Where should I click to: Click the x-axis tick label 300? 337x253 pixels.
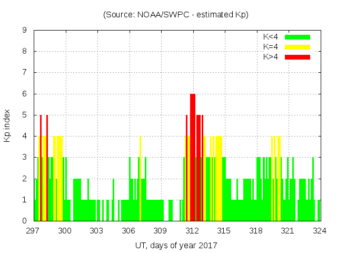pyautogui.click(x=65, y=230)
